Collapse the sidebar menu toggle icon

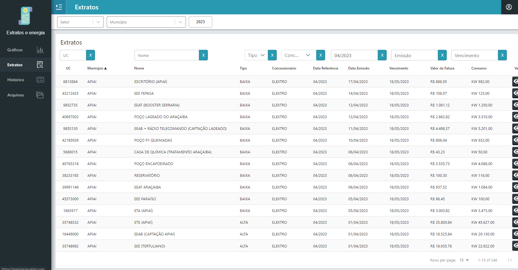pyautogui.click(x=59, y=7)
